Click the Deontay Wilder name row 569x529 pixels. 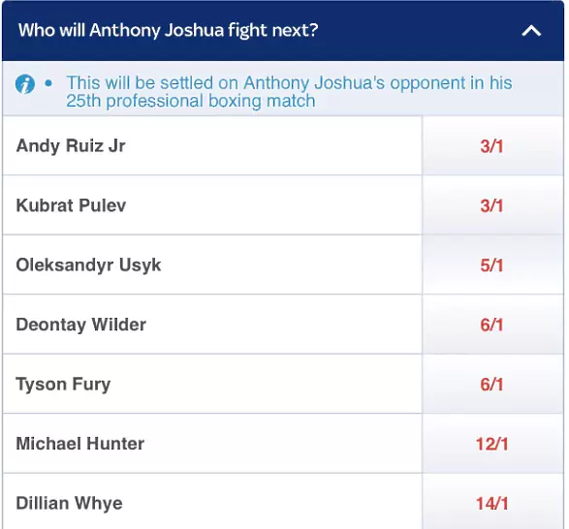click(212, 325)
